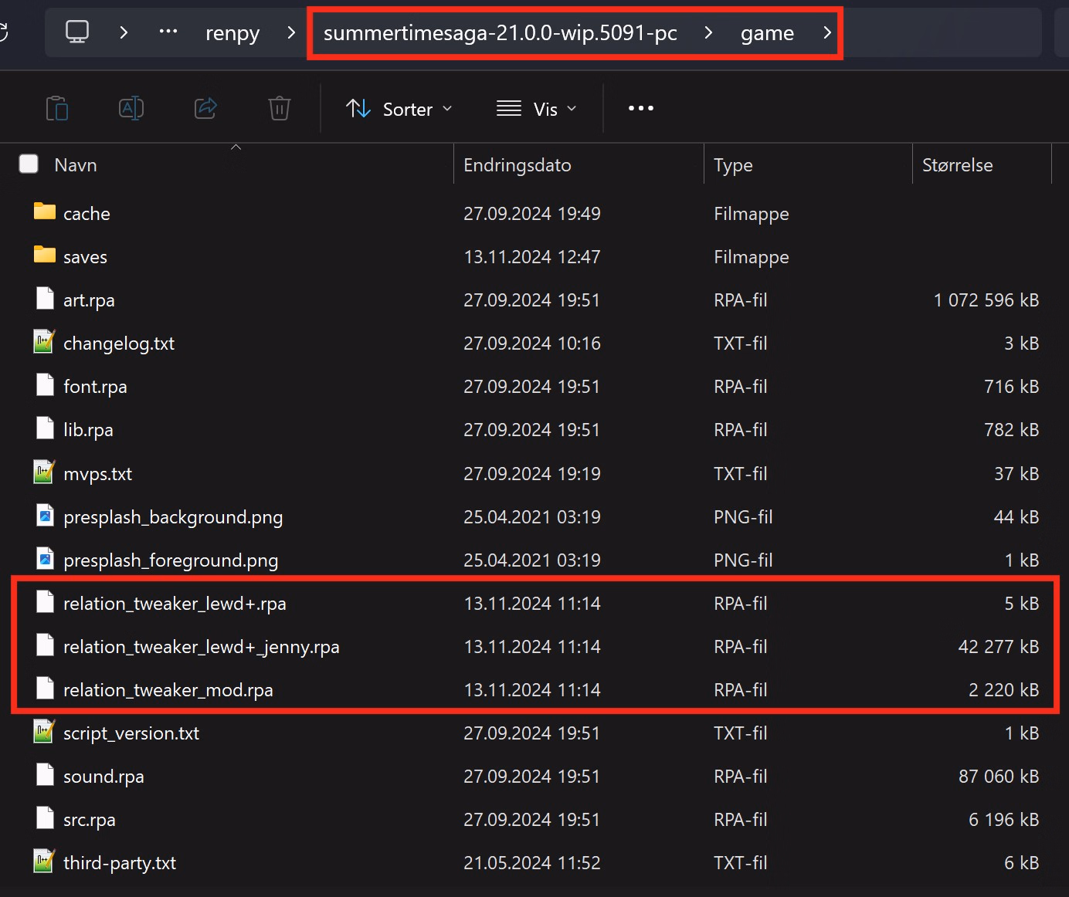The height and width of the screenshot is (897, 1069).
Task: Click the relation_tweaker_lewd+_jenny.rpa file icon
Action: coord(45,645)
